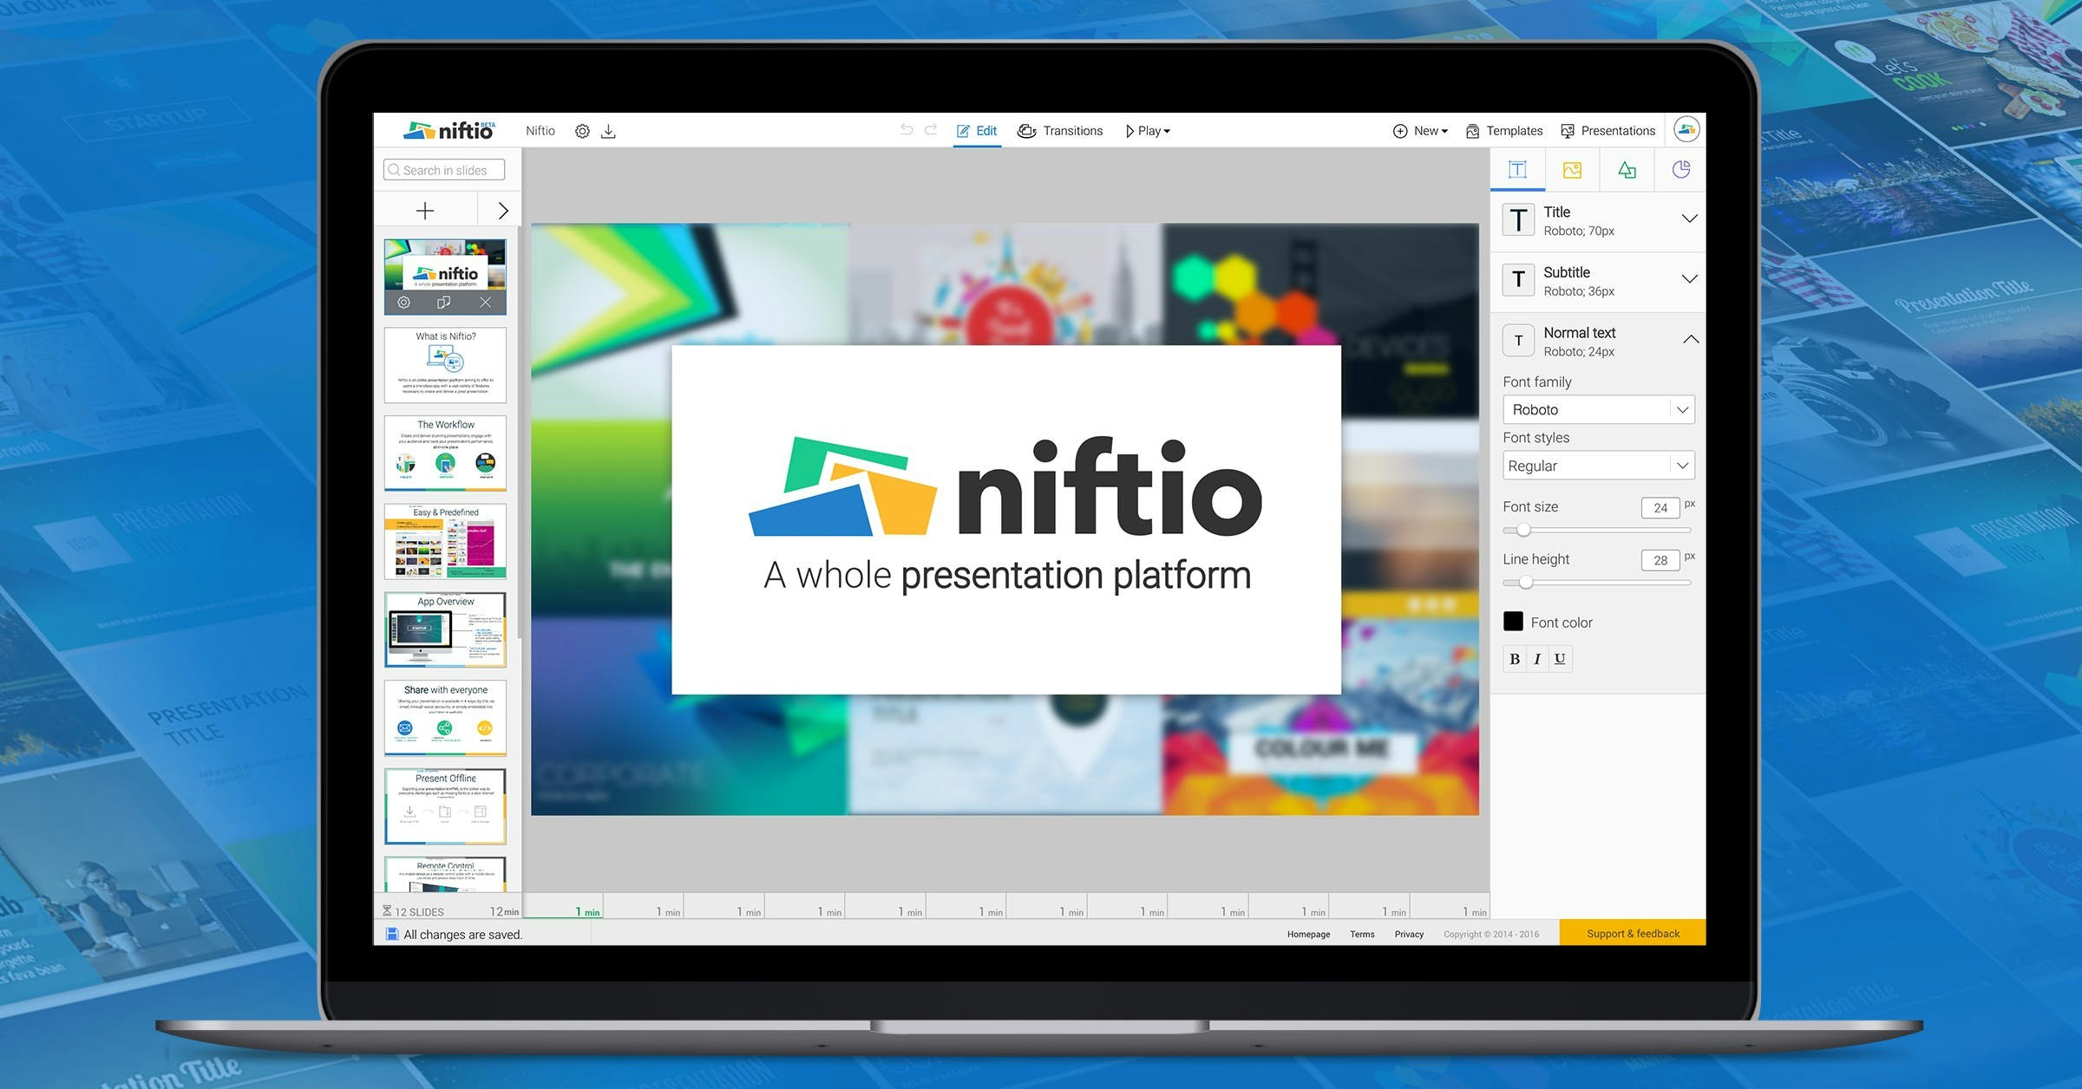Toggle underline formatting for Normal text
Screen dimensions: 2082x1089
point(1559,659)
